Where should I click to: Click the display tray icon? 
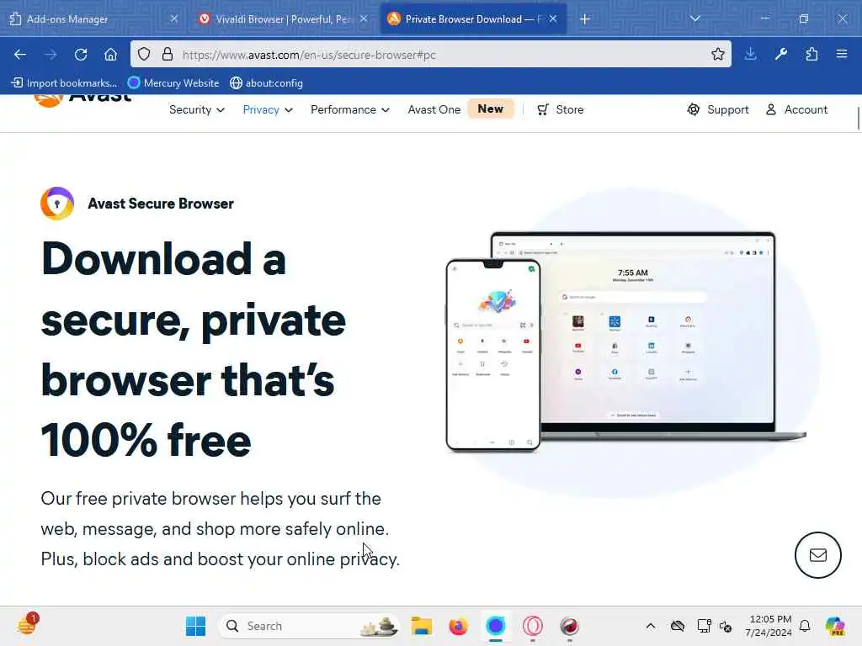click(x=704, y=626)
